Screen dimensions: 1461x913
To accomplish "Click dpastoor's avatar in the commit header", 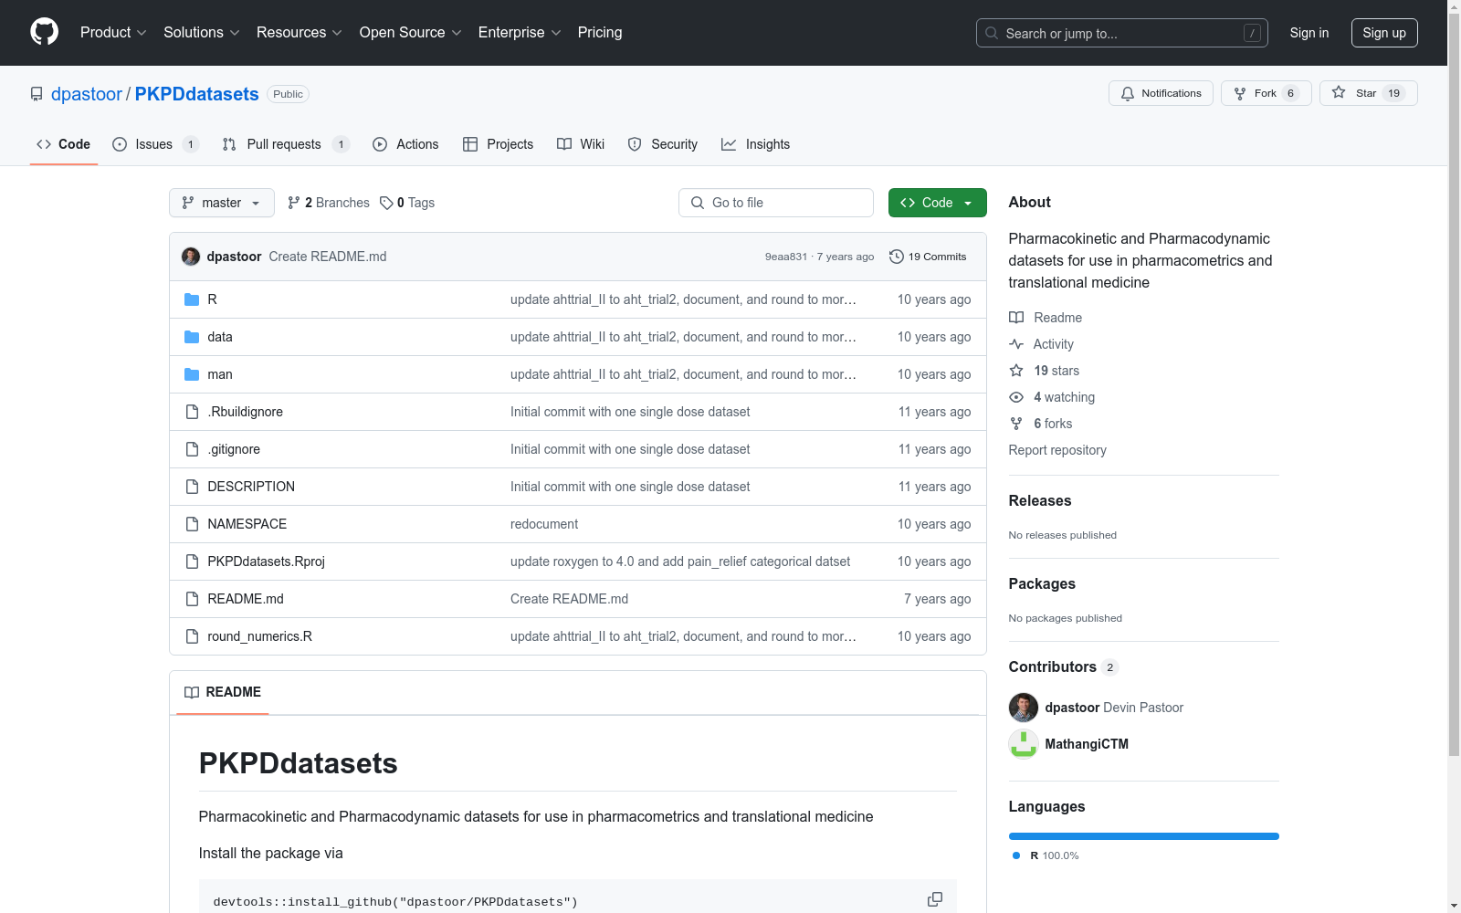I will point(191,257).
